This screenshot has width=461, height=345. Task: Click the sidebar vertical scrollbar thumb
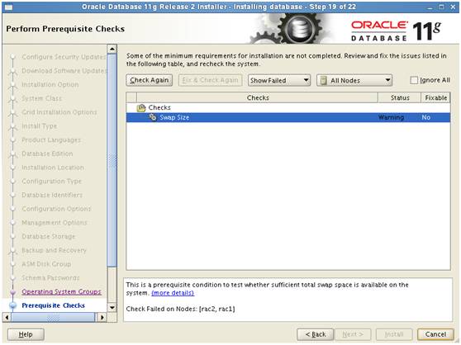click(112, 160)
